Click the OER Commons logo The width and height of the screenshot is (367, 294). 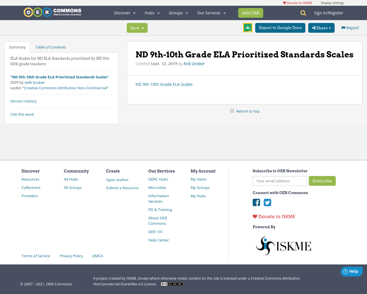52,12
